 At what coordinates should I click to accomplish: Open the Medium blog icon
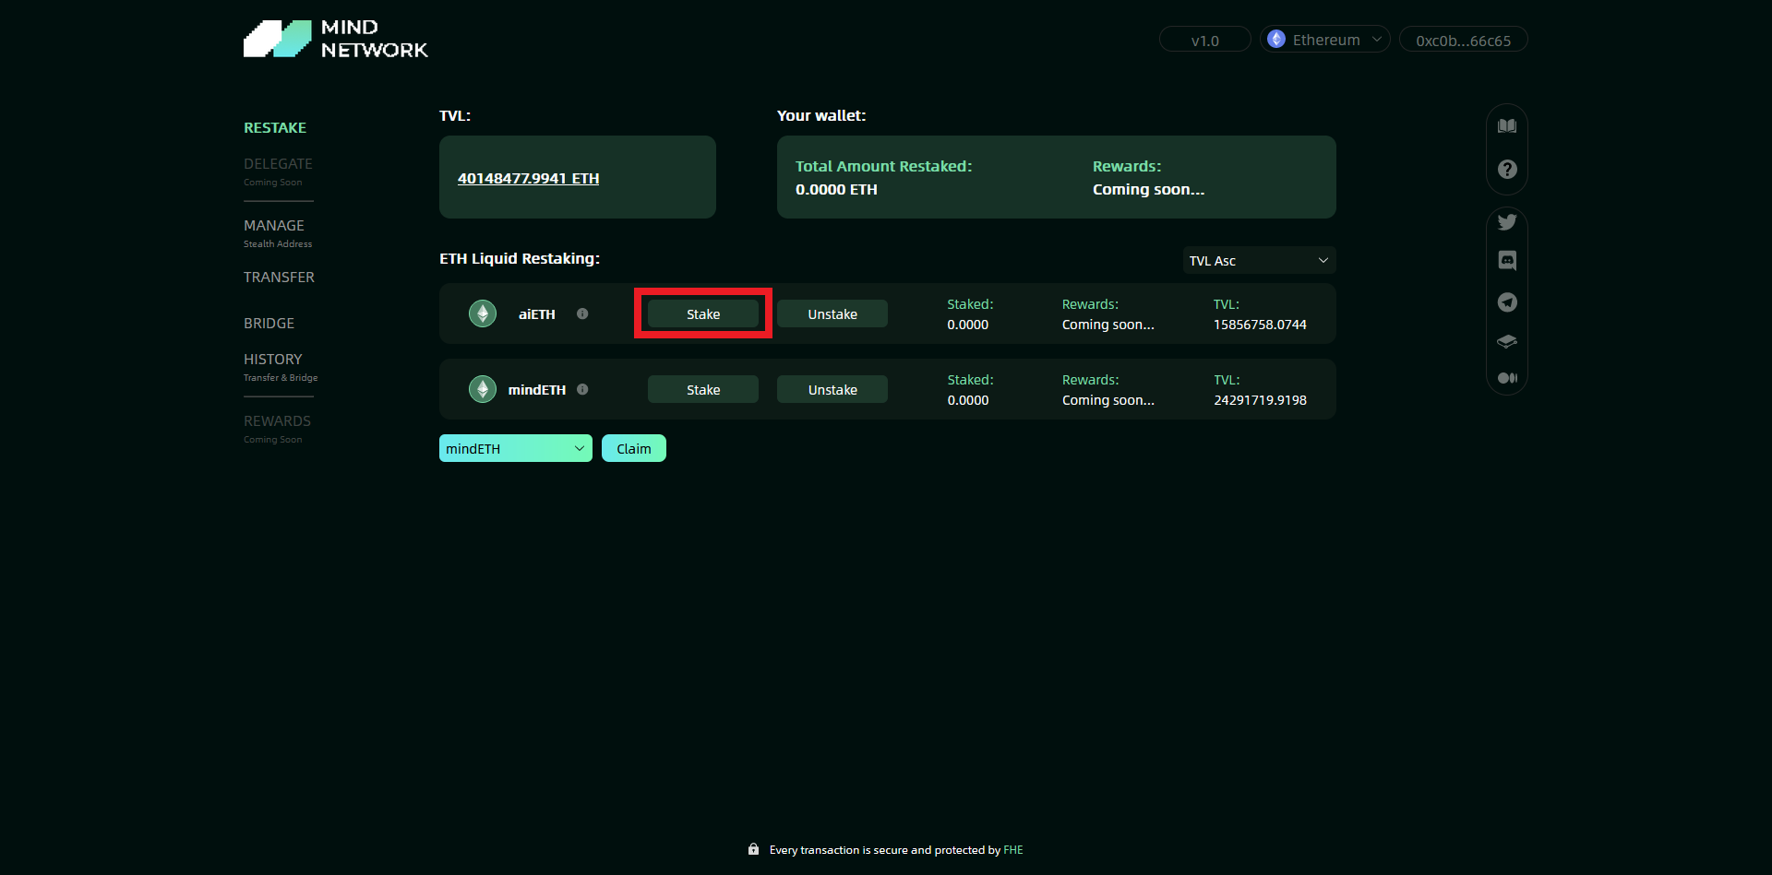pyautogui.click(x=1506, y=378)
